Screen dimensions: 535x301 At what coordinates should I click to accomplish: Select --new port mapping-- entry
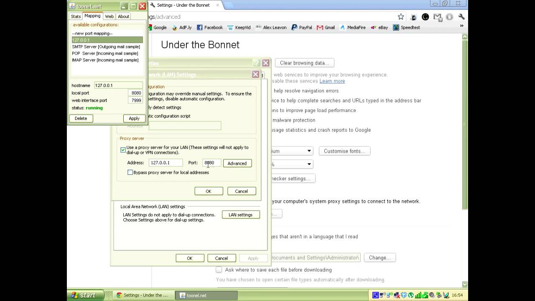(x=107, y=33)
